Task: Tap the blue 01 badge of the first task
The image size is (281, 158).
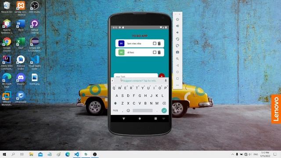Action: tap(121, 43)
